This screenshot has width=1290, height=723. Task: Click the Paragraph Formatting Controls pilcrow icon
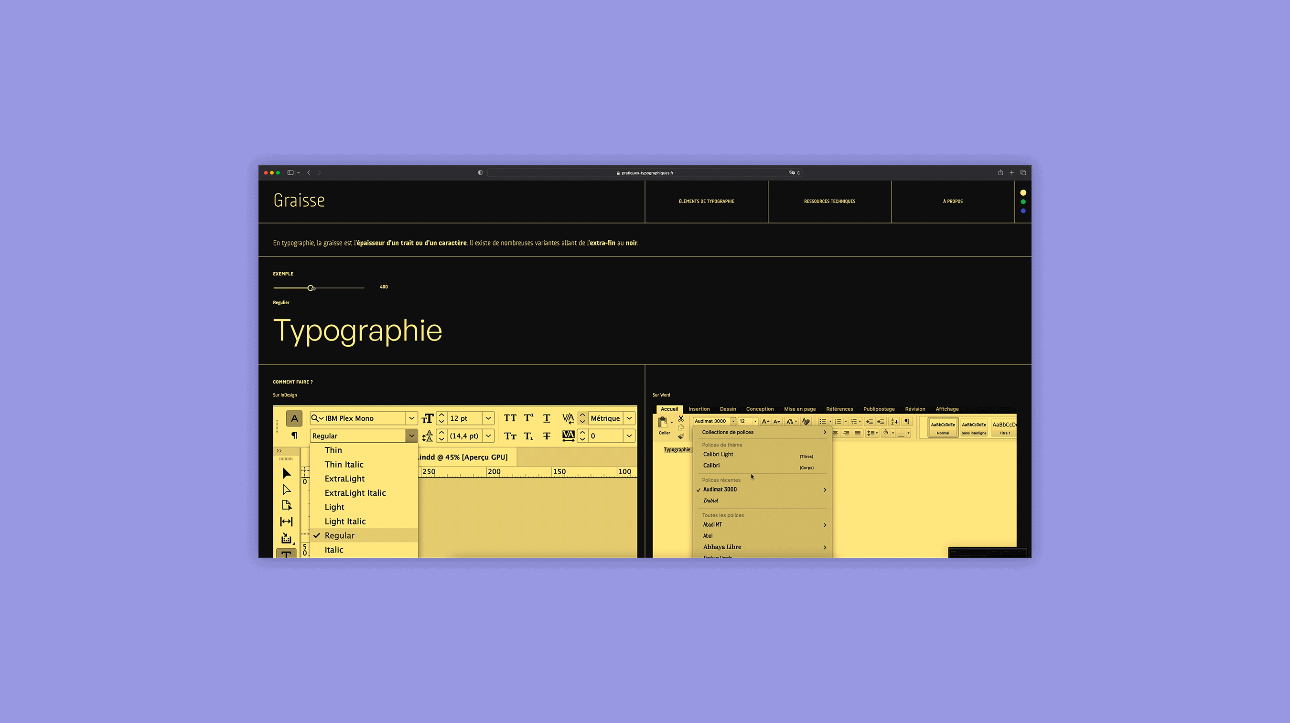coord(294,436)
